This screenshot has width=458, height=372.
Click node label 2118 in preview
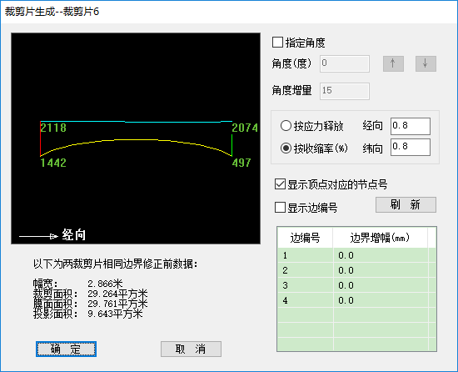pos(53,128)
